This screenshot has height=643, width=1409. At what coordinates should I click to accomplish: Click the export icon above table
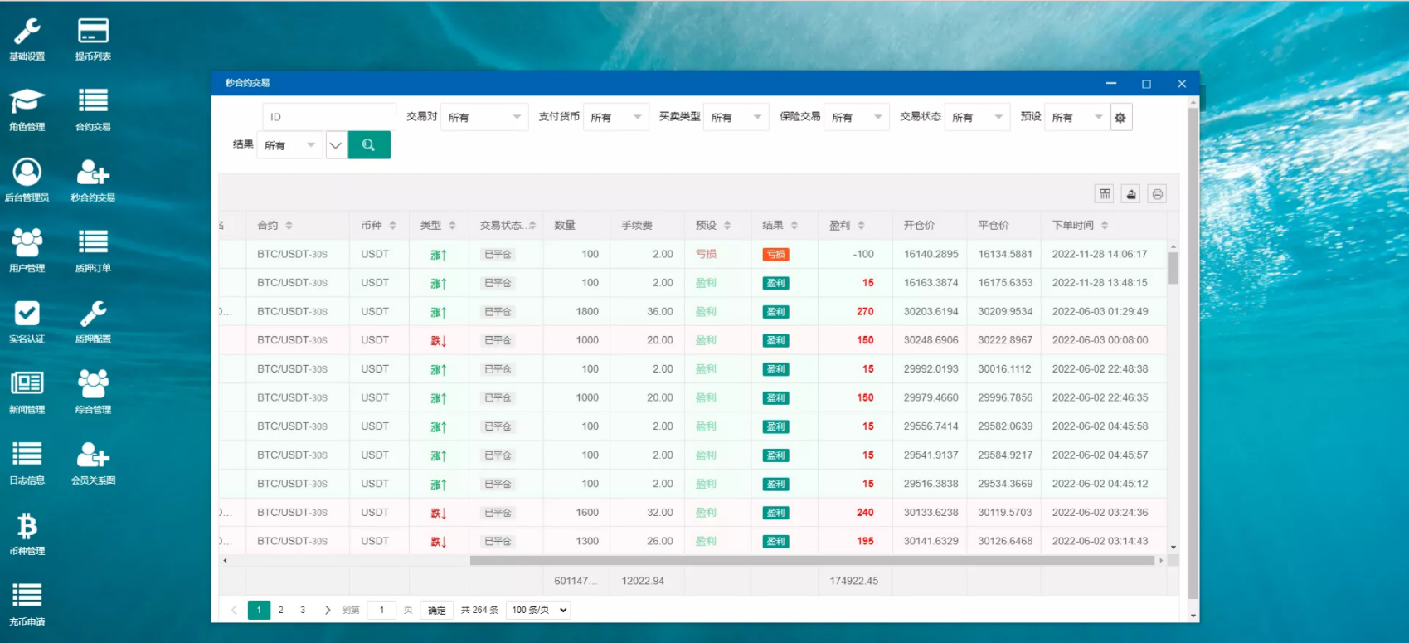[x=1130, y=194]
